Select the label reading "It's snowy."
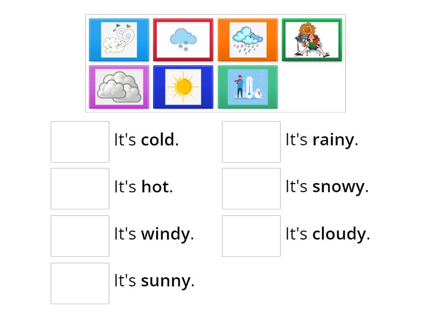The height and width of the screenshot is (323, 431). [326, 186]
